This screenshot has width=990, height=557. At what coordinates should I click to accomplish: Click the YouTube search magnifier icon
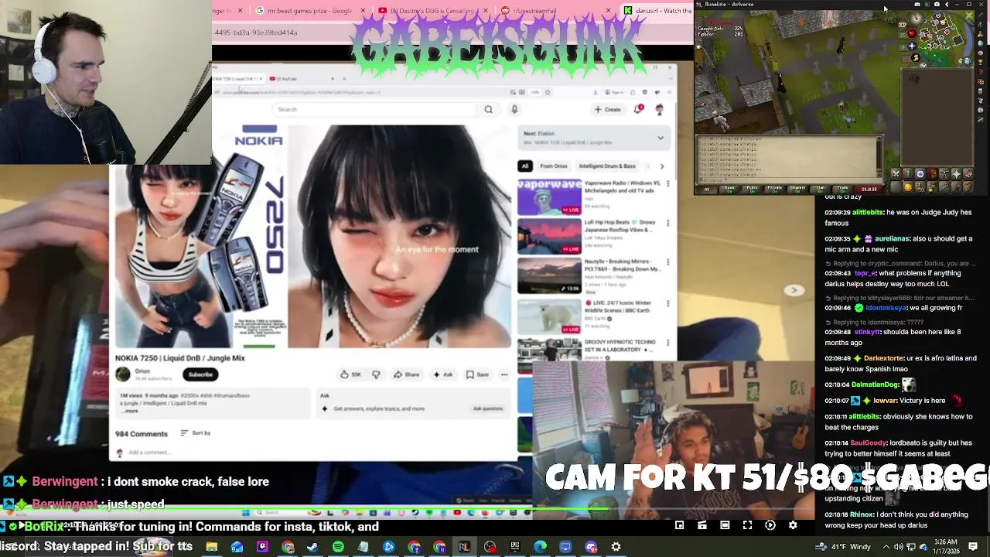pyautogui.click(x=488, y=110)
